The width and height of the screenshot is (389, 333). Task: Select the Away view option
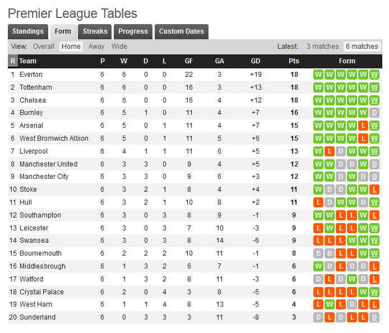(x=96, y=47)
